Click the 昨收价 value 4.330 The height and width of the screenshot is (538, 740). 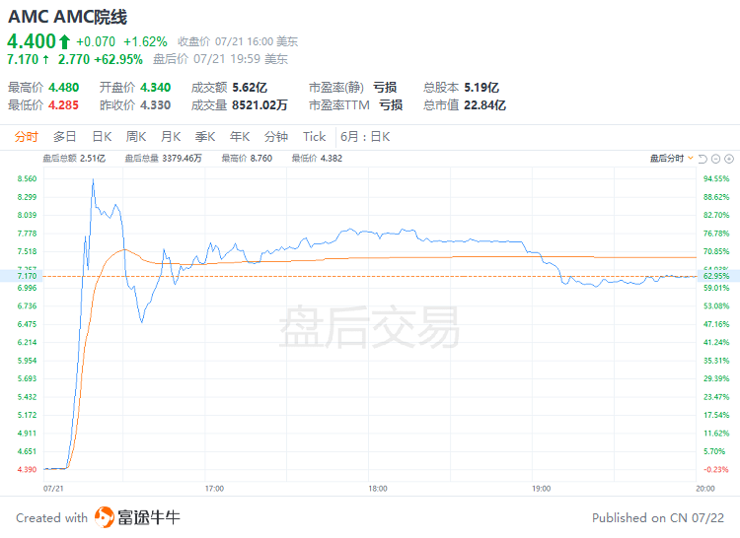tap(156, 105)
